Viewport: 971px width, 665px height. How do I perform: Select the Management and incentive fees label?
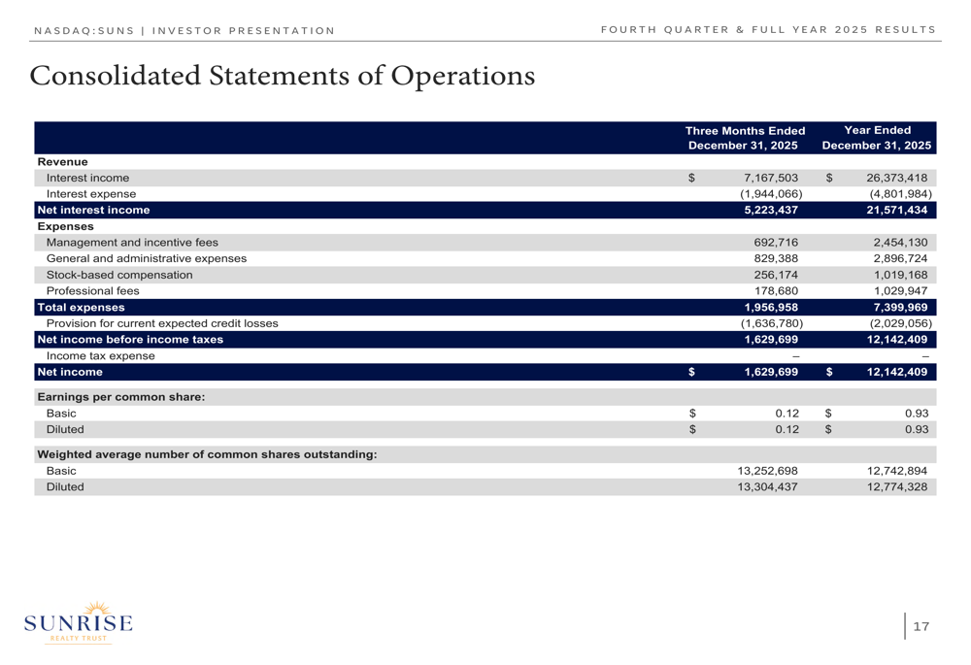point(132,243)
